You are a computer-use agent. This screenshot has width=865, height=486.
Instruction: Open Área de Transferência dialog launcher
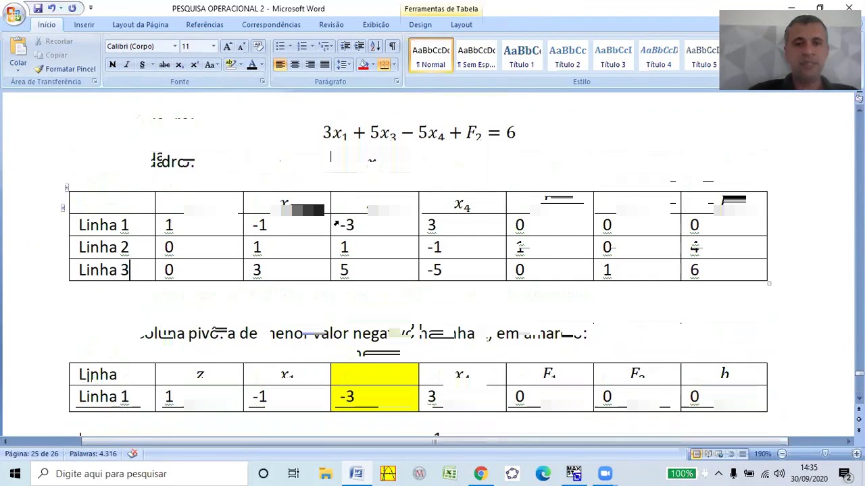[x=95, y=82]
